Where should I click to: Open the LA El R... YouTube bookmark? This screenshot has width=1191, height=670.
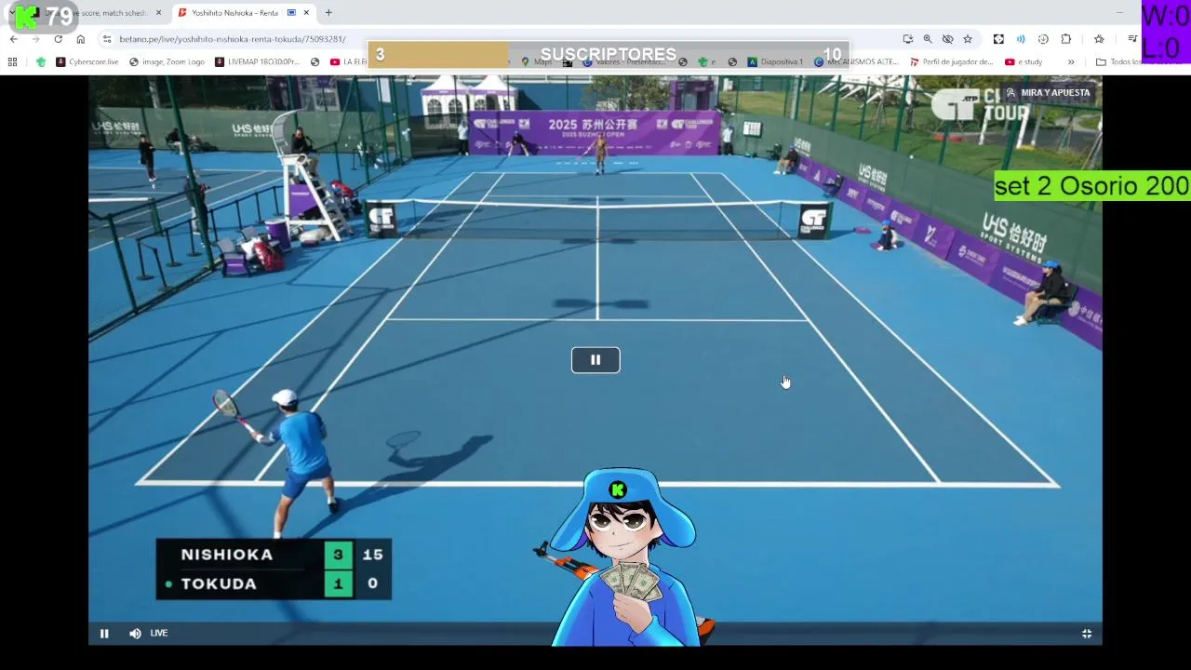[349, 62]
